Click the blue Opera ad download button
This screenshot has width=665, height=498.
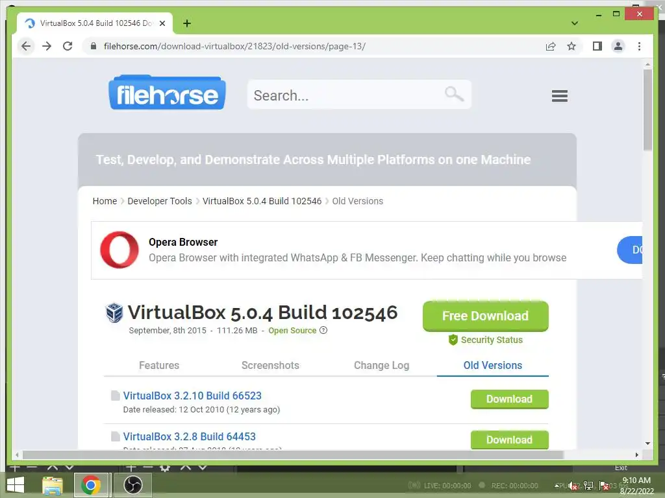pyautogui.click(x=630, y=250)
